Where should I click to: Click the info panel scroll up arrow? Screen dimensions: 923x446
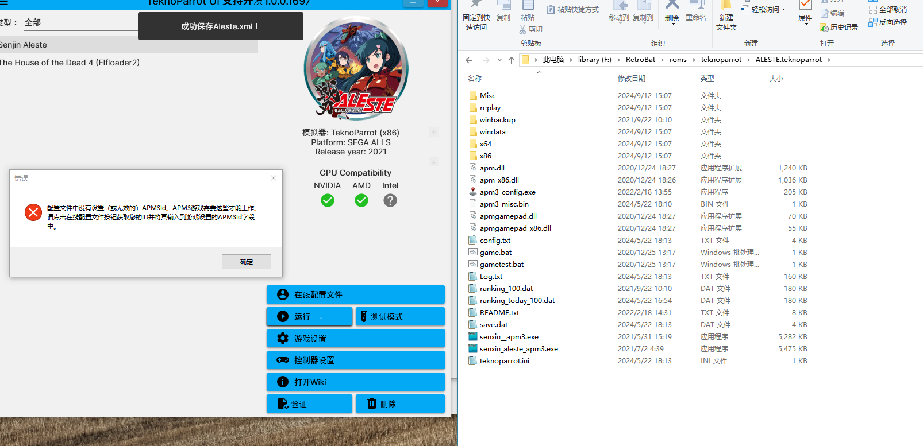pyautogui.click(x=434, y=133)
